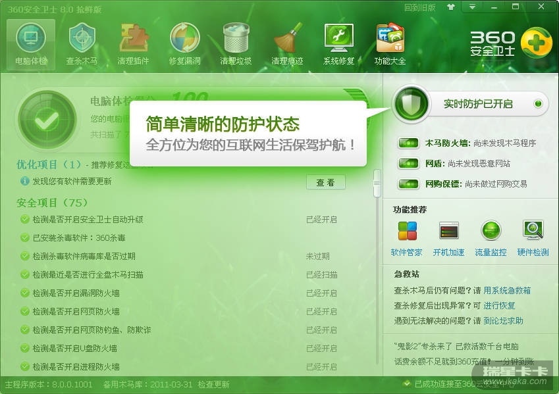559x394 pixels.
Task: Click the skin shirt icon in title bar
Action: [x=451, y=7]
